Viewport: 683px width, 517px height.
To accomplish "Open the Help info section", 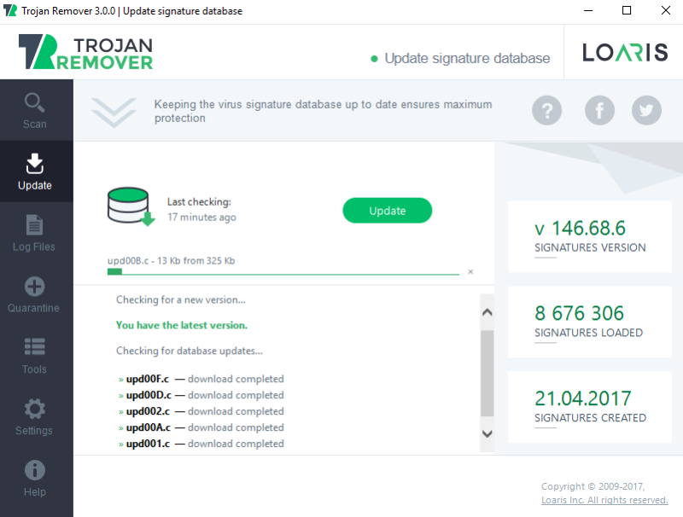I will (35, 479).
